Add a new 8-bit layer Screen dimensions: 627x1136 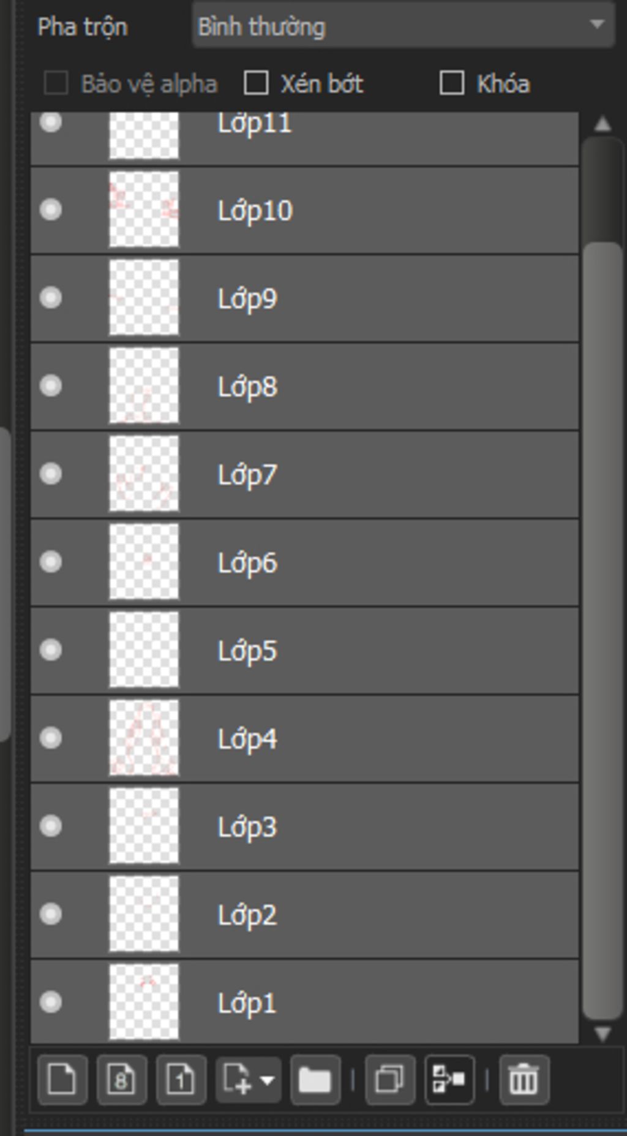(x=121, y=1080)
